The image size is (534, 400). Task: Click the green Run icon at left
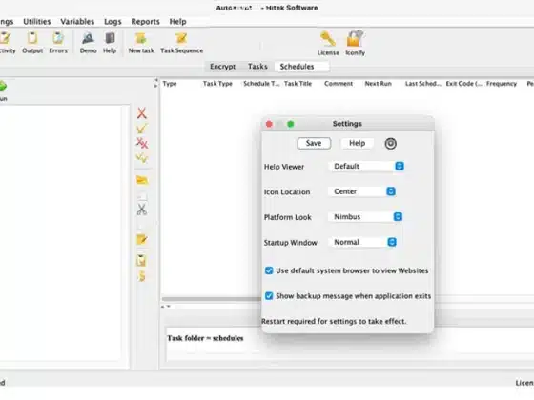3,87
